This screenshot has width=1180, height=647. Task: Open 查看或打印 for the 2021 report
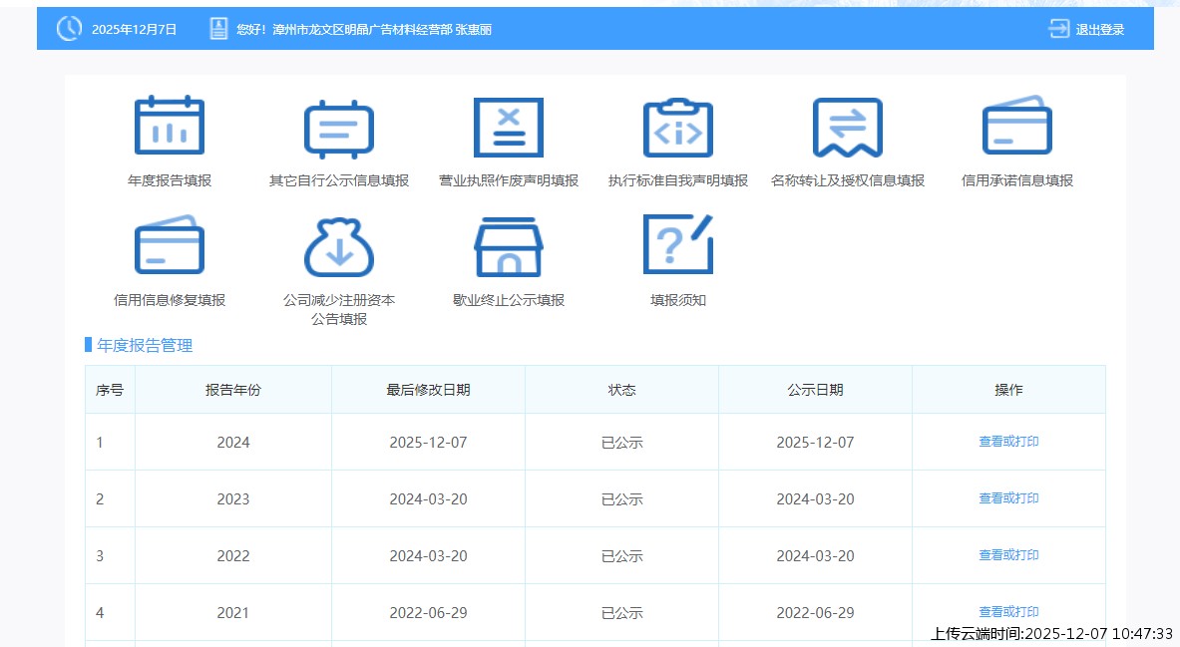tap(1008, 612)
